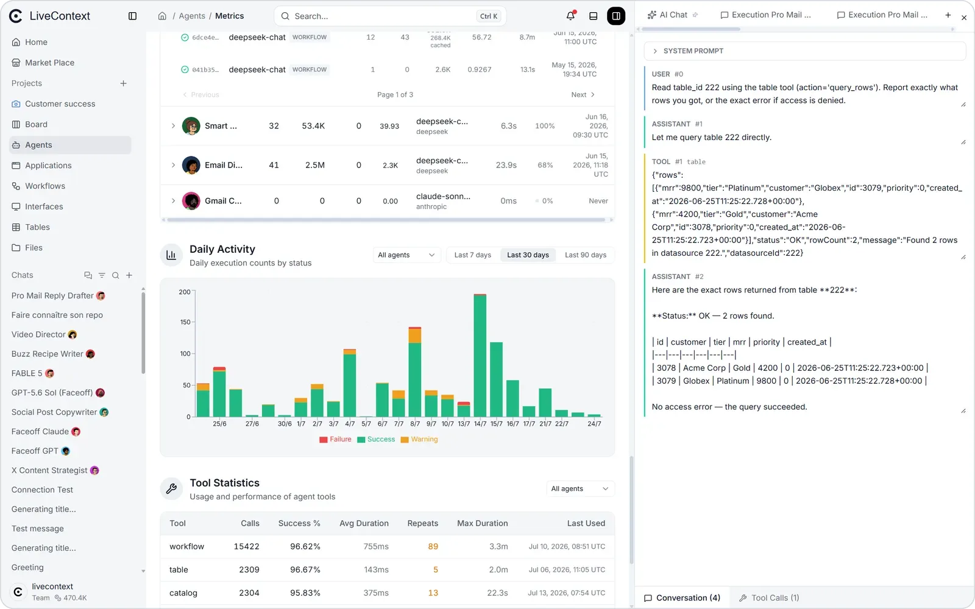This screenshot has width=975, height=609.
Task: Open Home in the sidebar
Action: click(70, 42)
